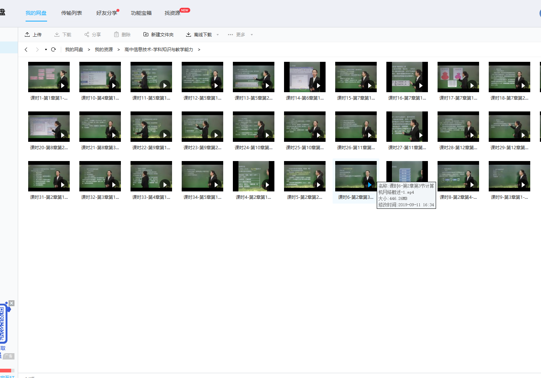Click the forward navigation arrow icon
Screen dimensions: 541x378
coord(37,50)
